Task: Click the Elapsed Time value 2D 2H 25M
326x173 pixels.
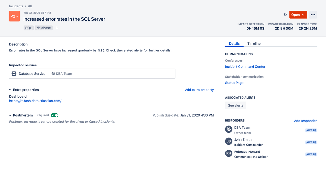Action: (308, 29)
